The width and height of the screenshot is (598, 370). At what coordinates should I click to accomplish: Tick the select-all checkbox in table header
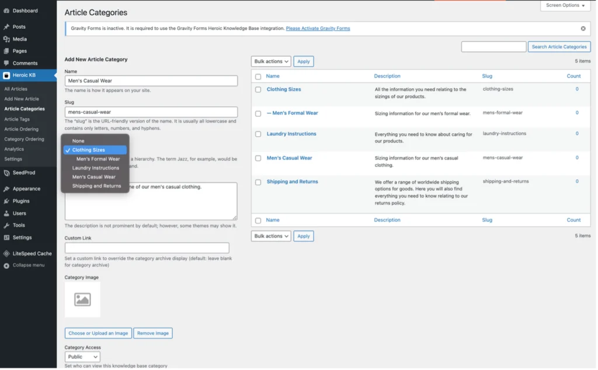pyautogui.click(x=258, y=77)
